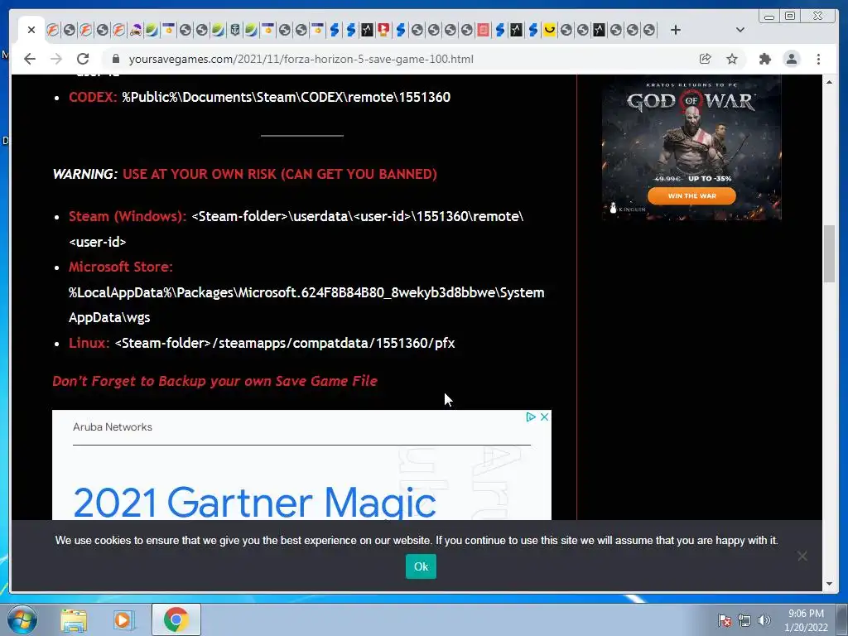Switch to the pink square icon tab

484,30
